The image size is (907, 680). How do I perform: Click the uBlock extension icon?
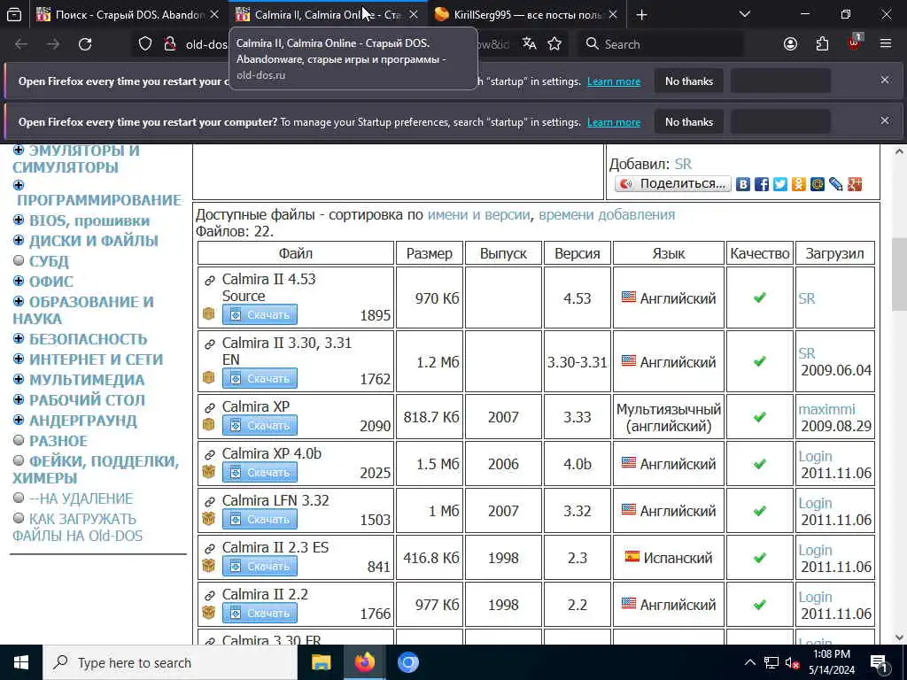pyautogui.click(x=855, y=42)
